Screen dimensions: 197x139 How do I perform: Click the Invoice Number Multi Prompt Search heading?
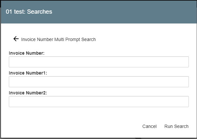58,39
